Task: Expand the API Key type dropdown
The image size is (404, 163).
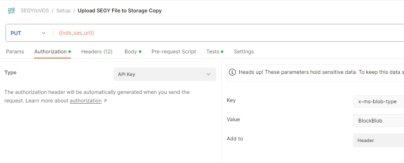Action: coord(165,74)
